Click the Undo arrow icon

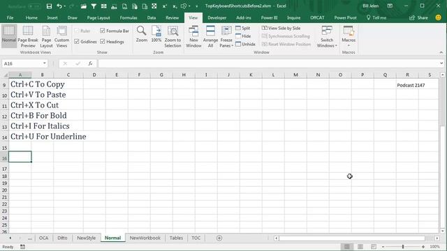click(x=59, y=6)
